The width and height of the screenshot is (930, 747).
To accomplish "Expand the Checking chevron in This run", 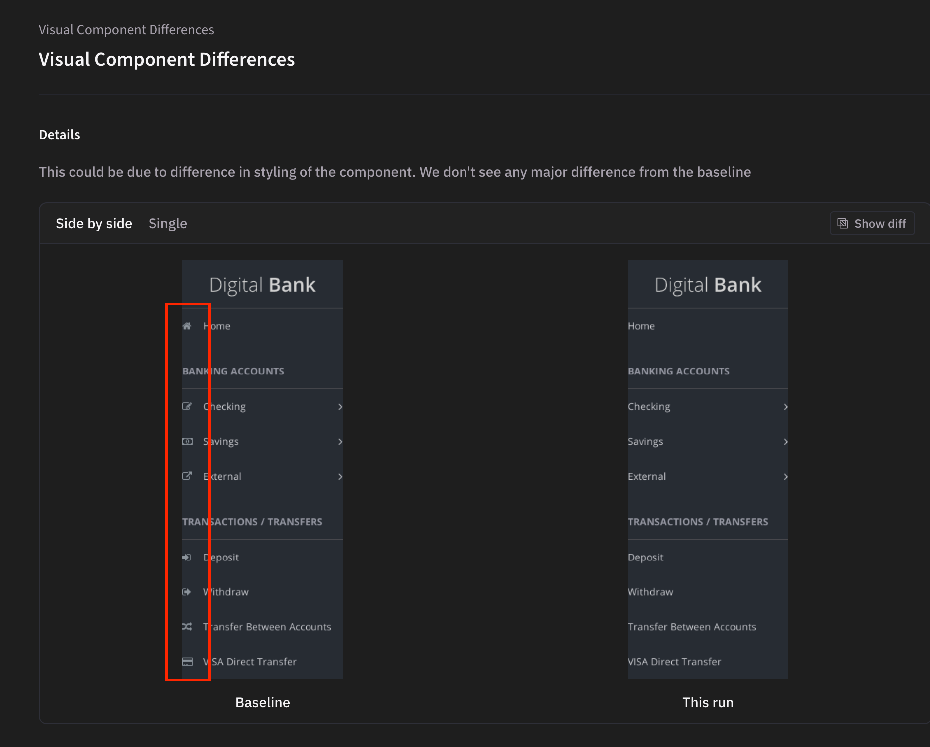I will tap(785, 407).
